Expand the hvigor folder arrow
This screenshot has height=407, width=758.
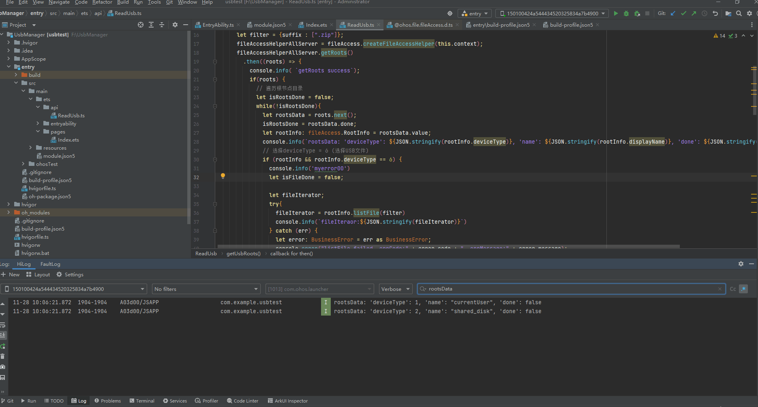[x=9, y=204]
